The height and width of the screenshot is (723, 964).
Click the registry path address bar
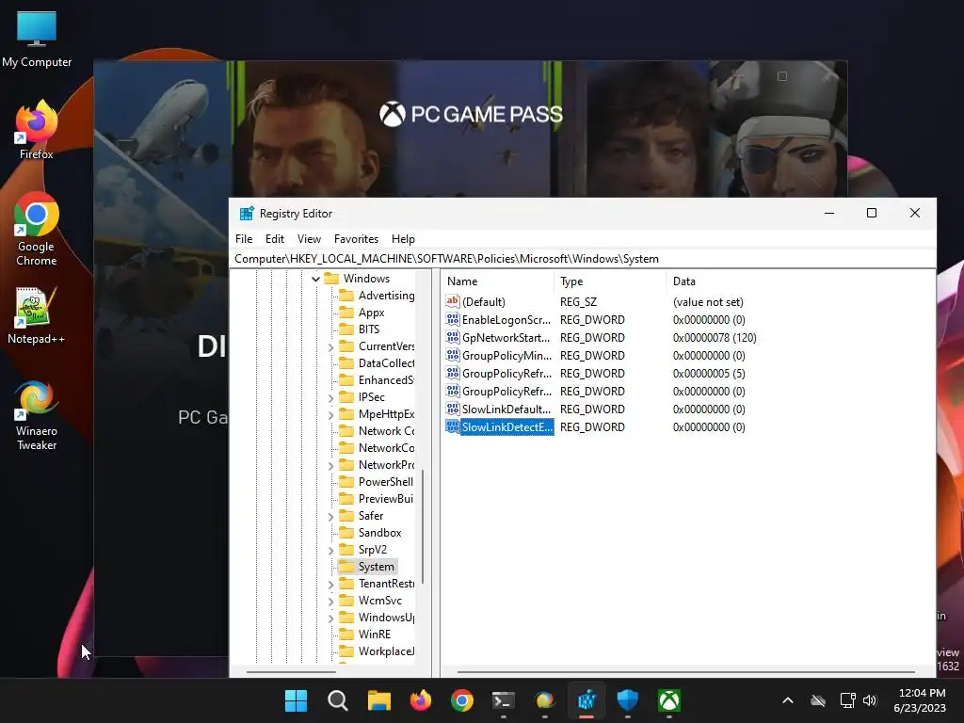pos(583,259)
